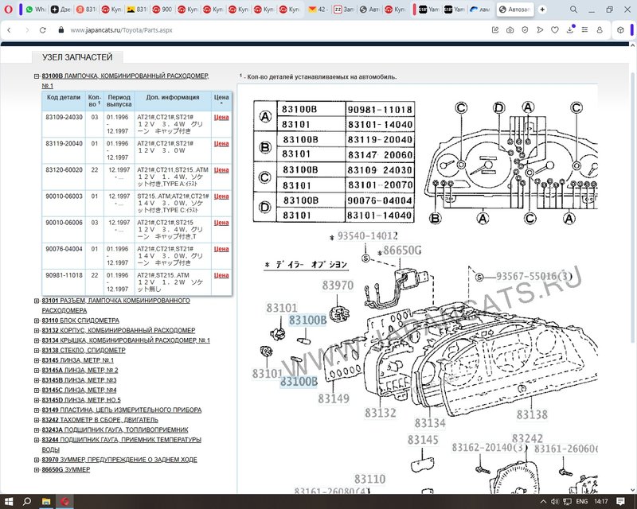
Task: Open Цена link for part 83120-60020
Action: pyautogui.click(x=221, y=170)
